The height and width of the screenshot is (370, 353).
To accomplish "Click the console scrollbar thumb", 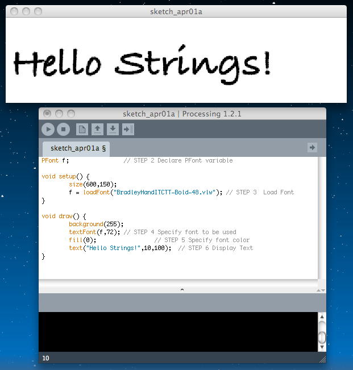I will [322, 337].
